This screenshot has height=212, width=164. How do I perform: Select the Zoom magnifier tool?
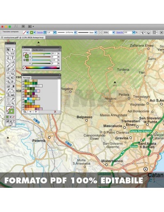pyautogui.click(x=13, y=103)
